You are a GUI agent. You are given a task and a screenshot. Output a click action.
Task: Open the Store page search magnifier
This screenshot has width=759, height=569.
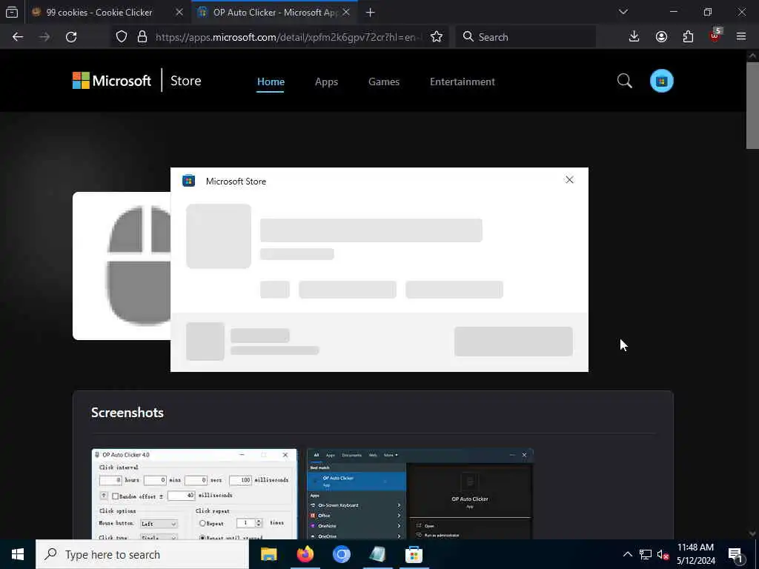click(624, 81)
